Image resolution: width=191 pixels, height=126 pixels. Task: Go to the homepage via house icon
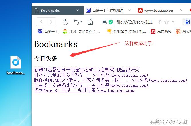tap(90, 22)
